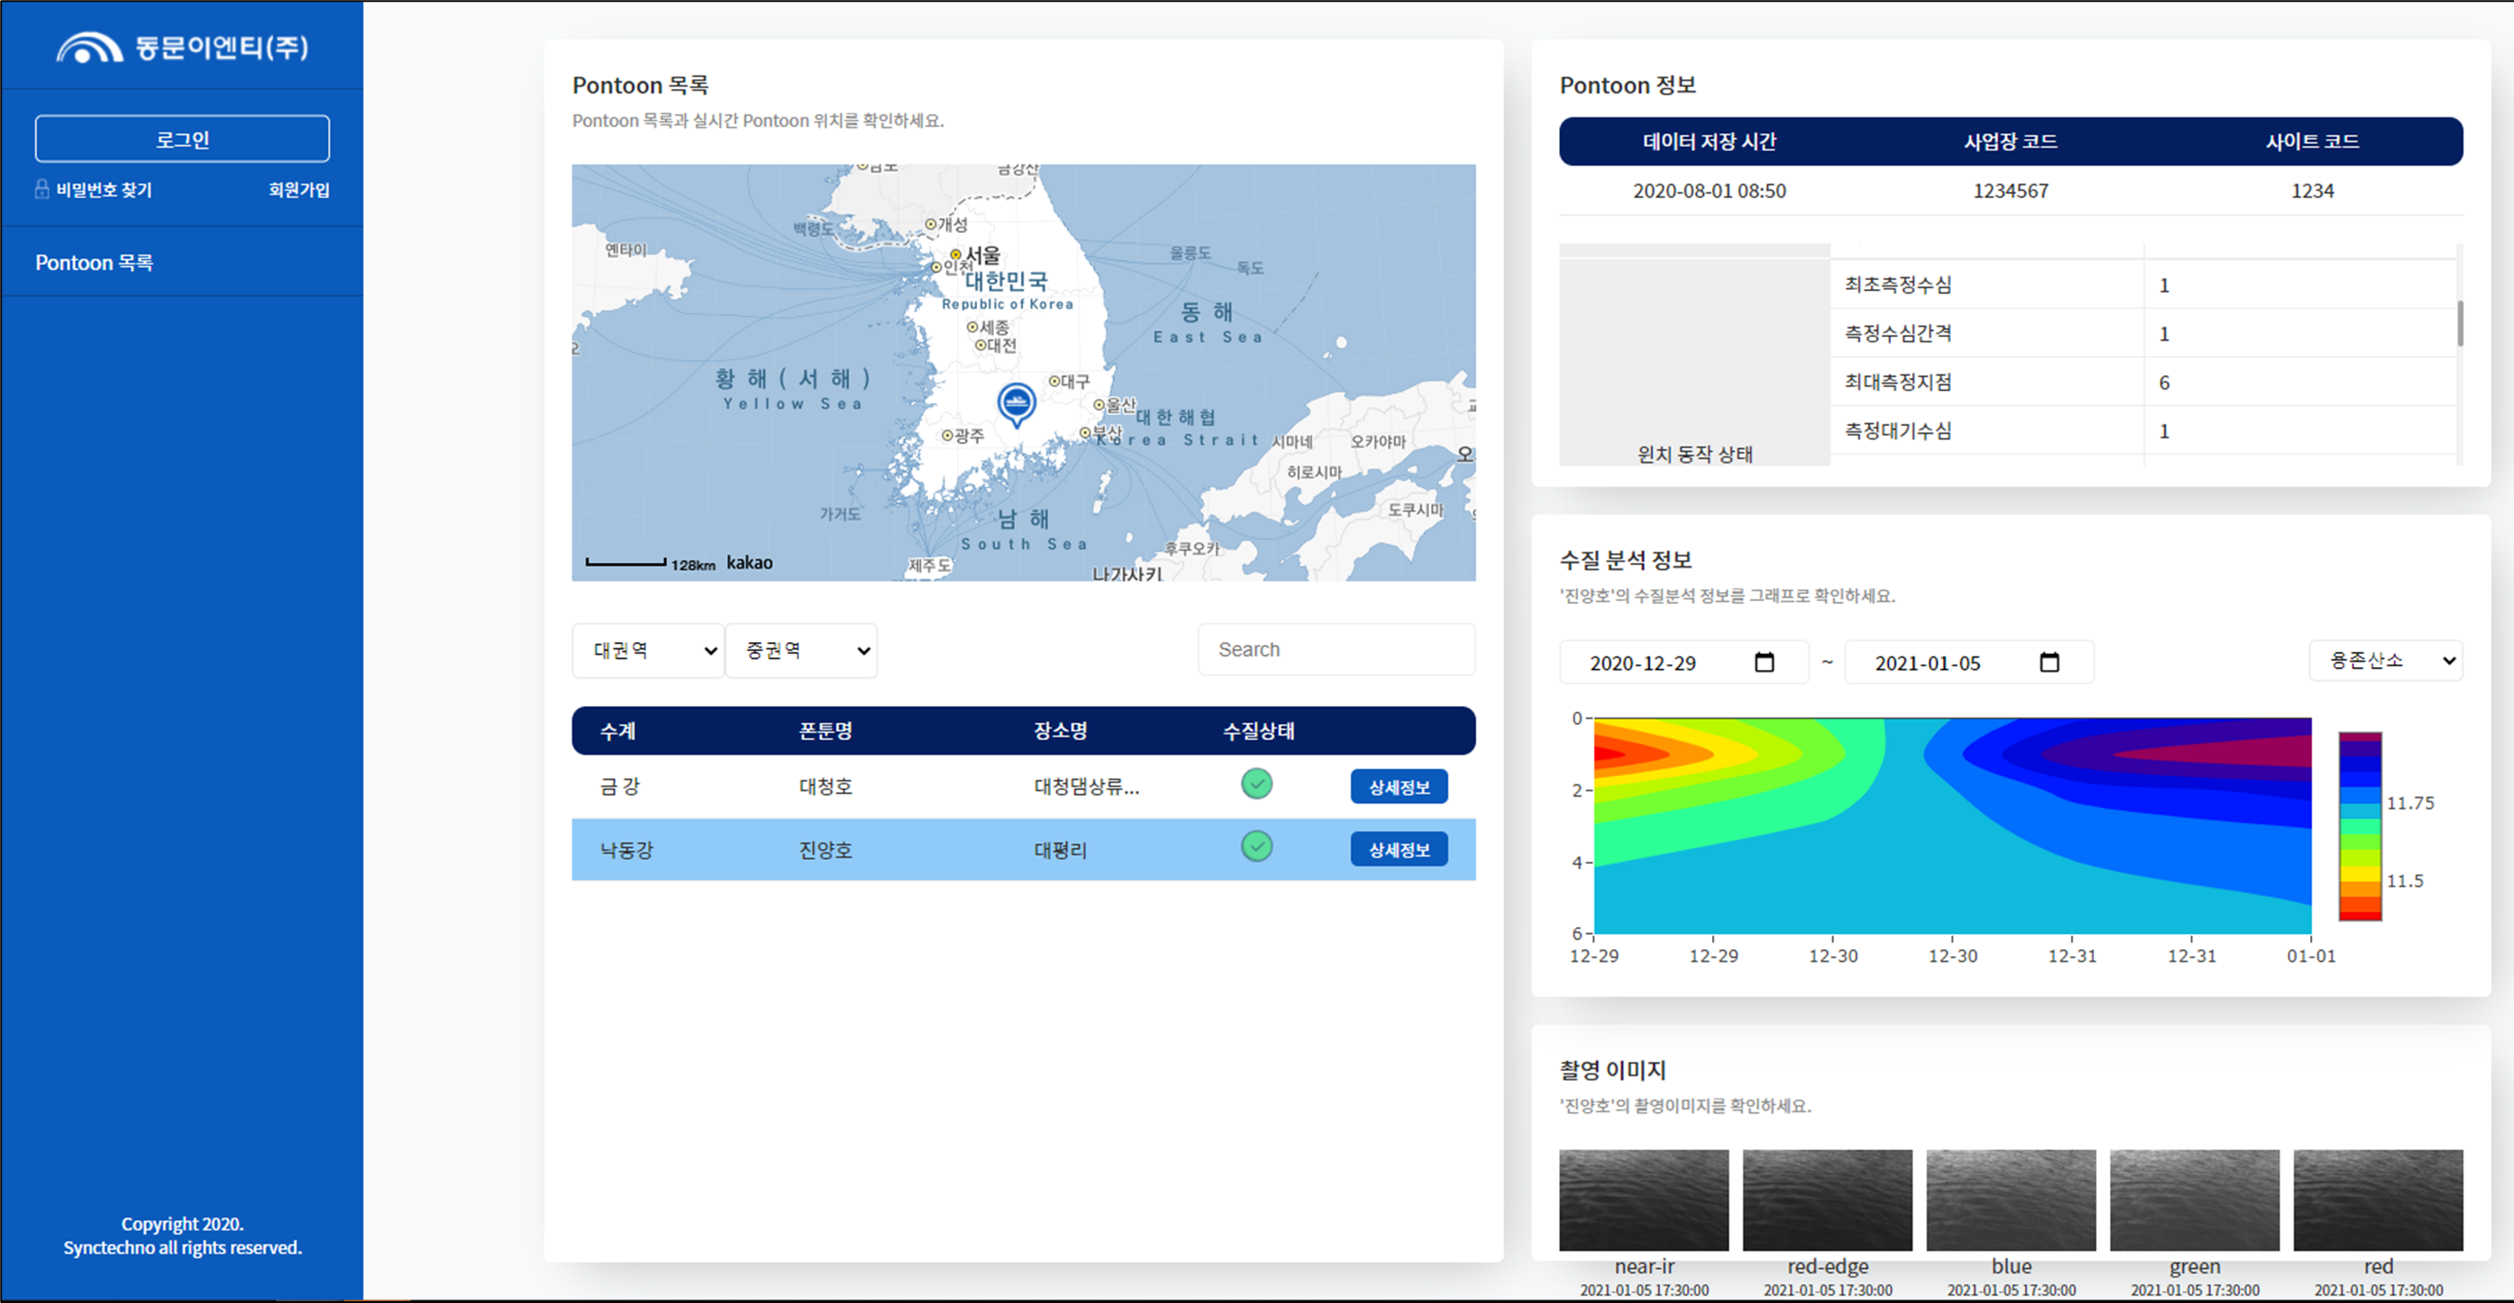
Task: Click the lock icon beside 비밀번호 찾기
Action: tap(42, 189)
